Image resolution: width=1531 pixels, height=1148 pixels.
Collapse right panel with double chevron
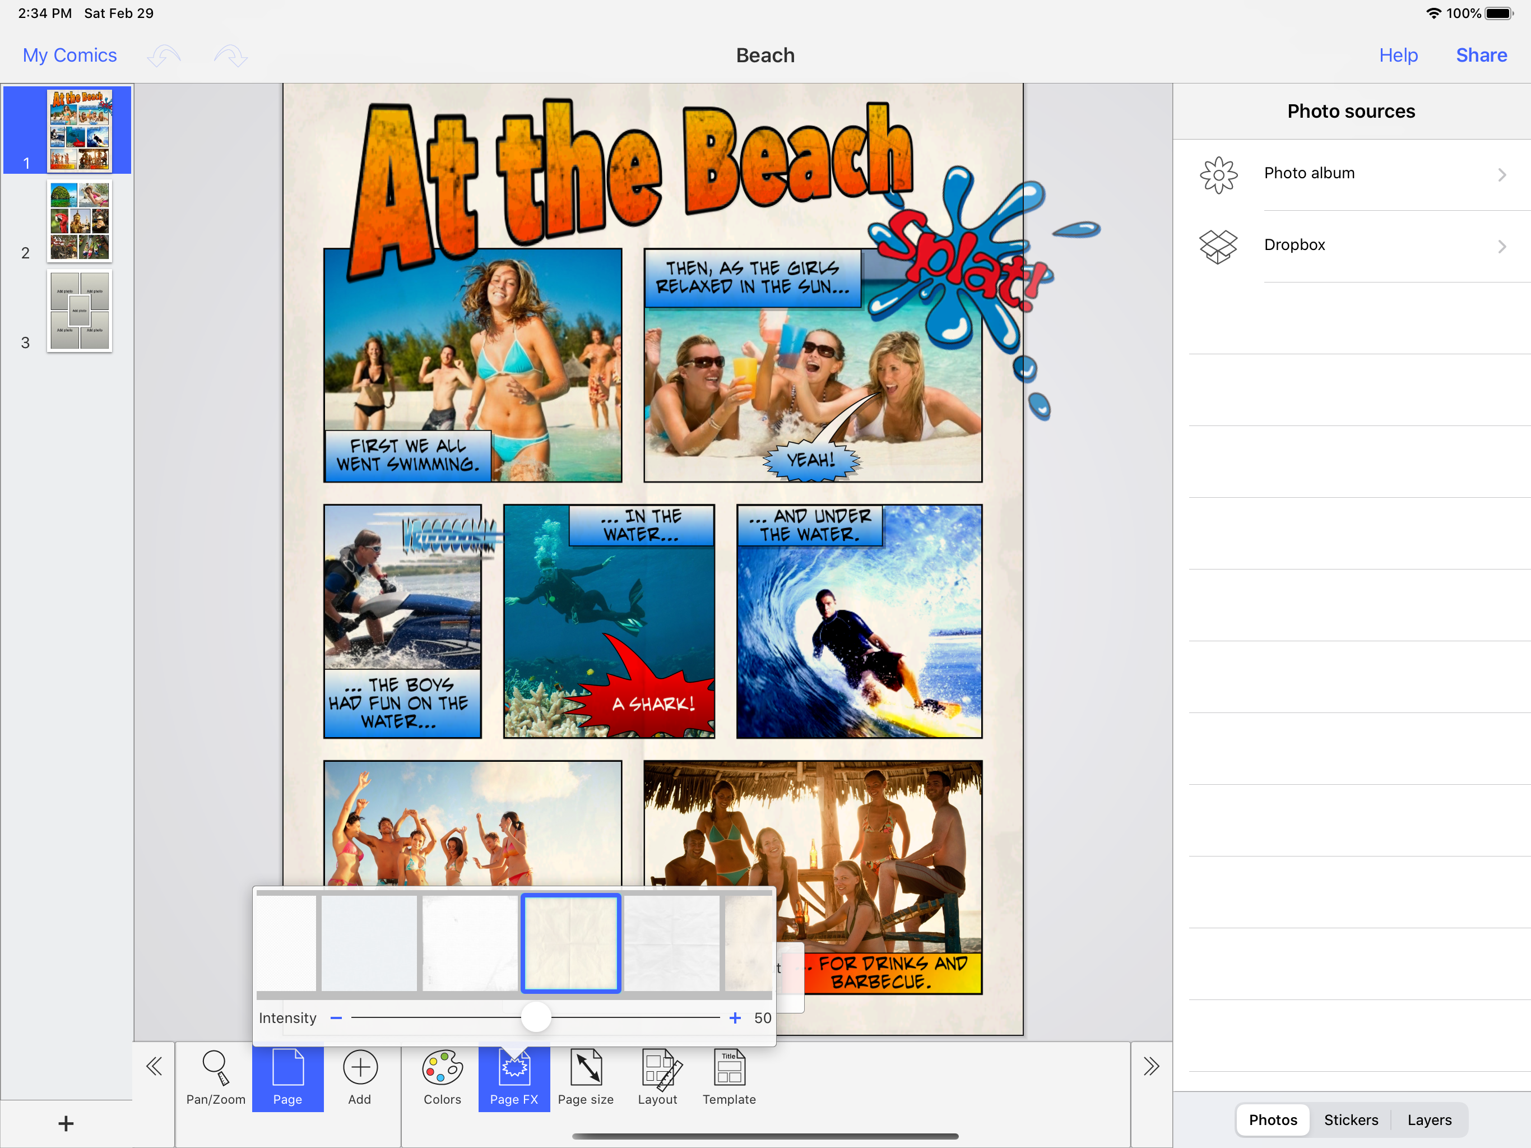tap(1151, 1066)
